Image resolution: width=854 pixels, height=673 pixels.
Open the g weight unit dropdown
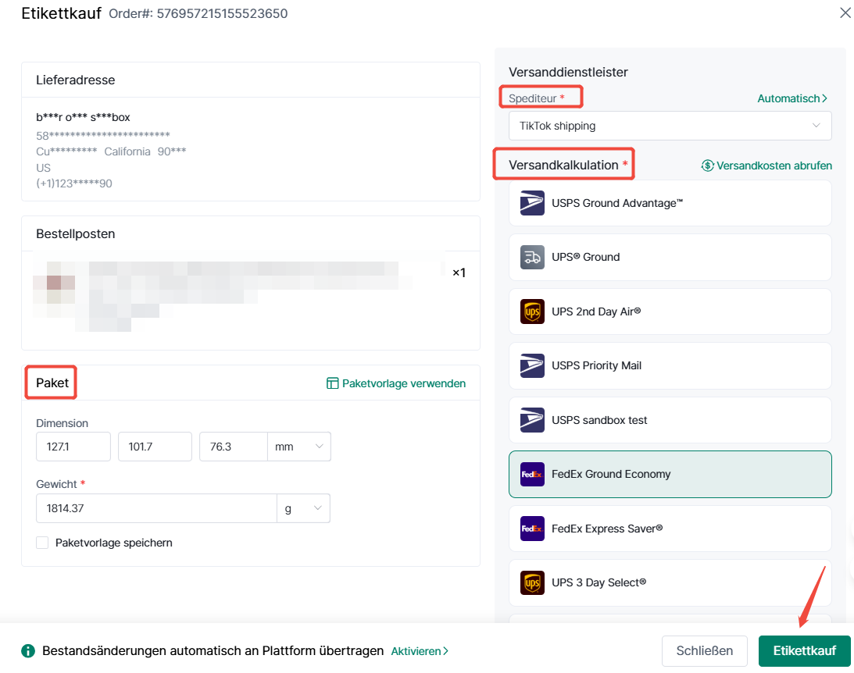pos(303,508)
